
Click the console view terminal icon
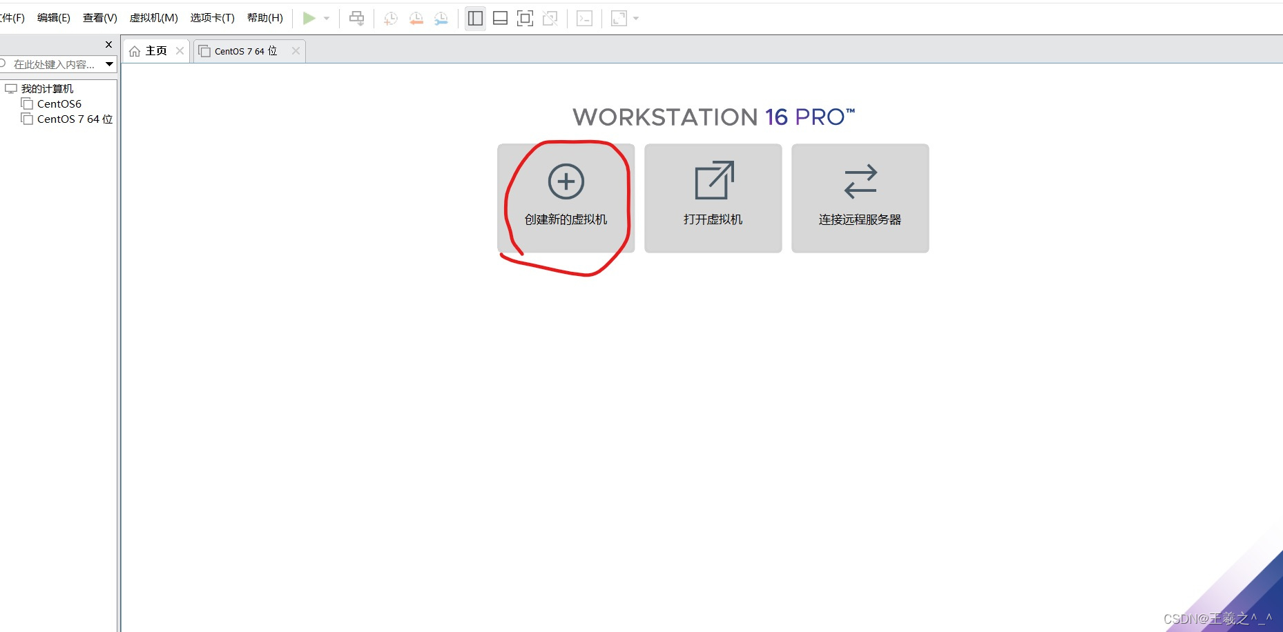coord(585,19)
